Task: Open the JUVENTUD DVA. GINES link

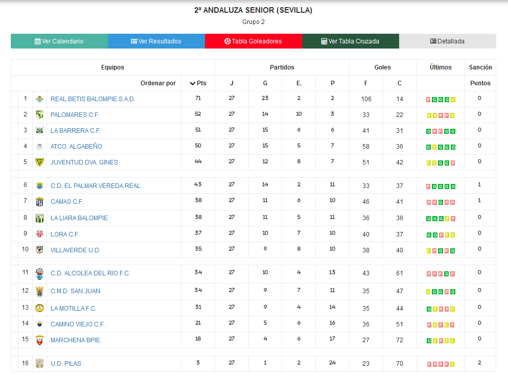Action: (x=84, y=162)
